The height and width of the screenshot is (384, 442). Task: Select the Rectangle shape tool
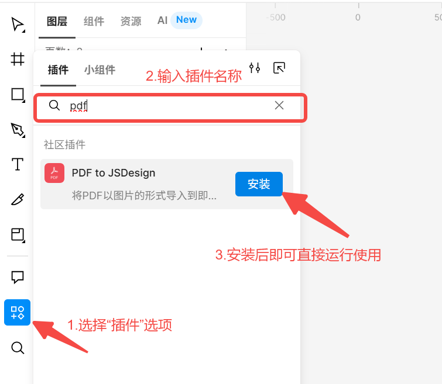click(18, 95)
